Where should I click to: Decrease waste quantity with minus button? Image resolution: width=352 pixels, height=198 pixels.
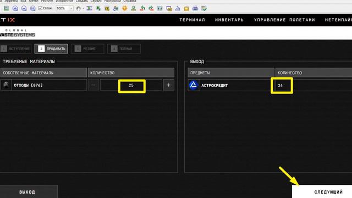tap(94, 85)
